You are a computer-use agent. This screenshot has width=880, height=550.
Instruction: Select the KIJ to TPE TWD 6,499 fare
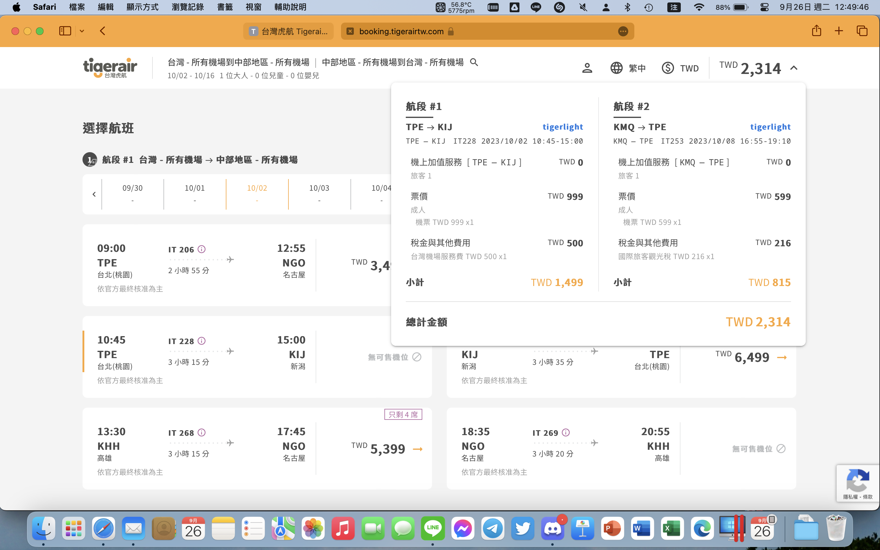(751, 357)
